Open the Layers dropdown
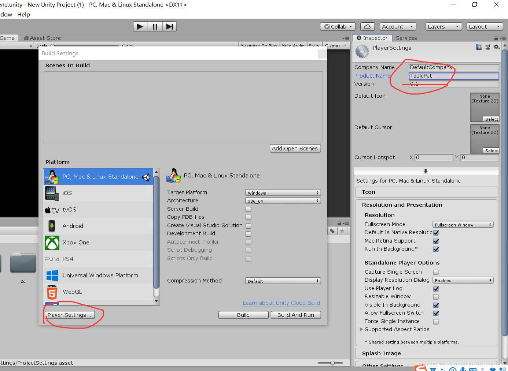This screenshot has height=371, width=508. coord(444,26)
